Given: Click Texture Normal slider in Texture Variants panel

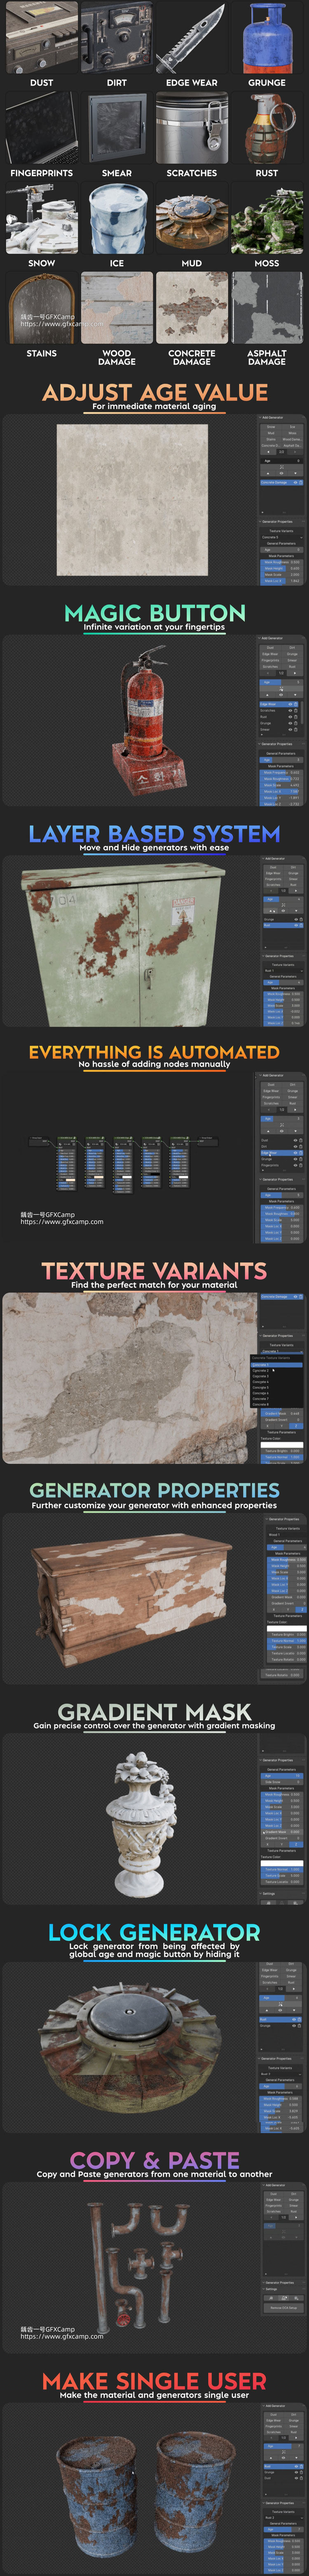Looking at the screenshot, I should coord(282,1457).
